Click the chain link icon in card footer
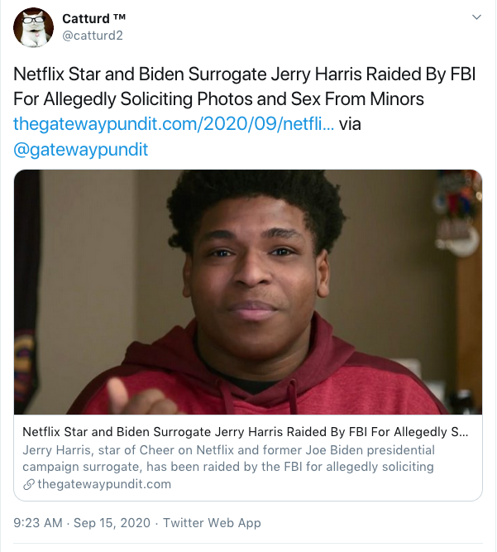 pos(29,484)
